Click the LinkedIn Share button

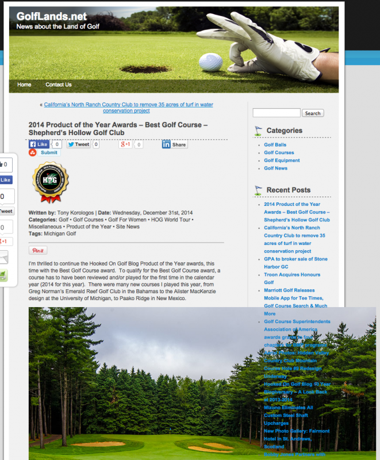coord(175,144)
